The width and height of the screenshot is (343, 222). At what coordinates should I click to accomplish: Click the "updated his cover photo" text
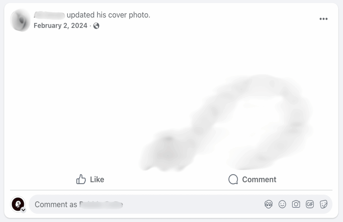point(109,15)
